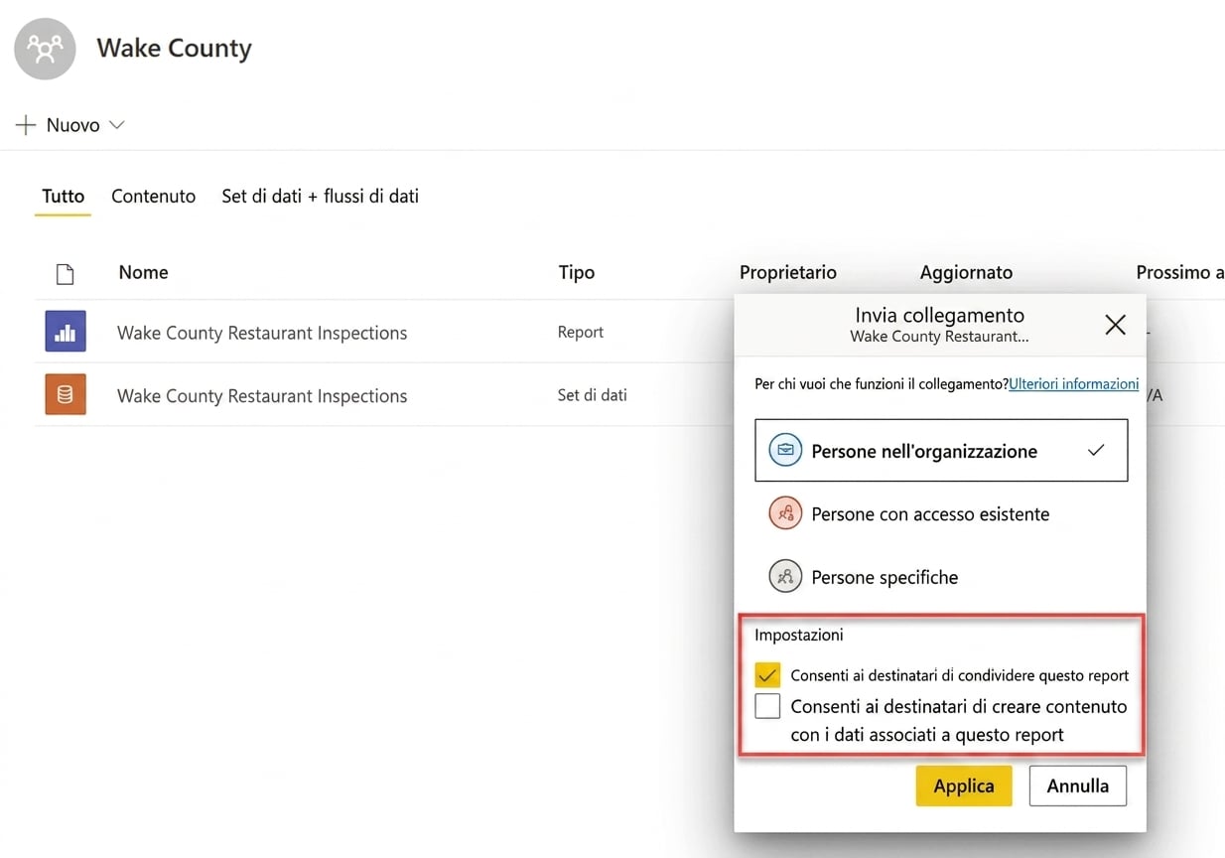Click the Invia collegamento dialog title
1225x858 pixels.
pos(939,315)
